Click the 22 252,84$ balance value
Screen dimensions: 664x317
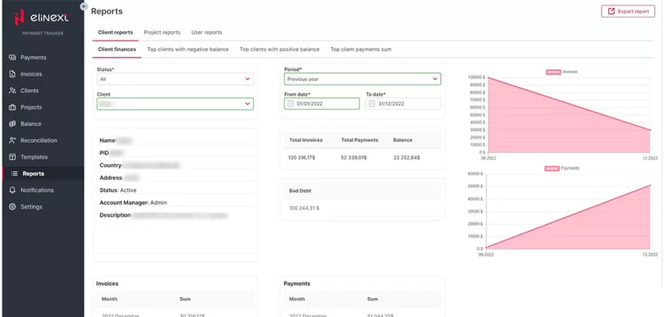(407, 158)
